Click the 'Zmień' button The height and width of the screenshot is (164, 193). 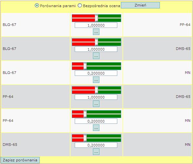(140, 5)
